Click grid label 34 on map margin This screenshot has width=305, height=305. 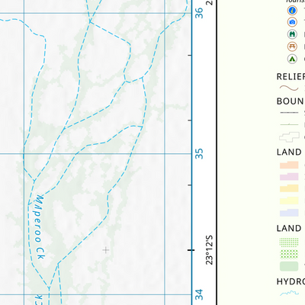(x=199, y=294)
